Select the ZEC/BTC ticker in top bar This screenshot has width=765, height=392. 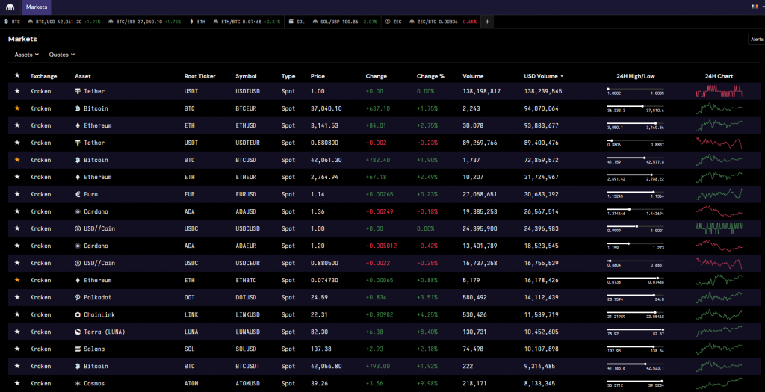click(443, 22)
